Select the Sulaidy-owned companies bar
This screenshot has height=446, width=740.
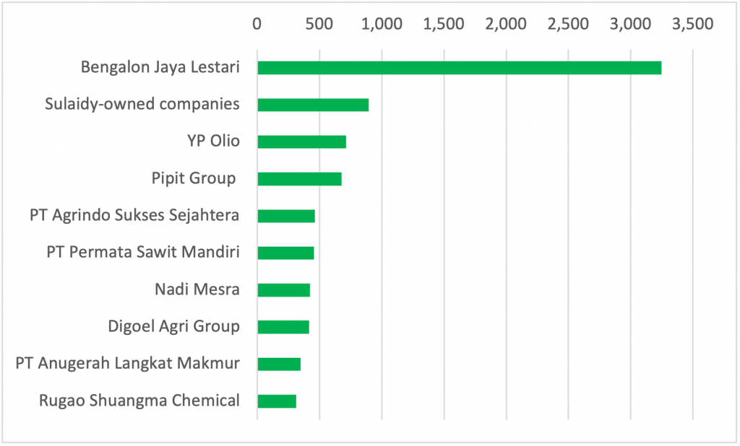313,105
